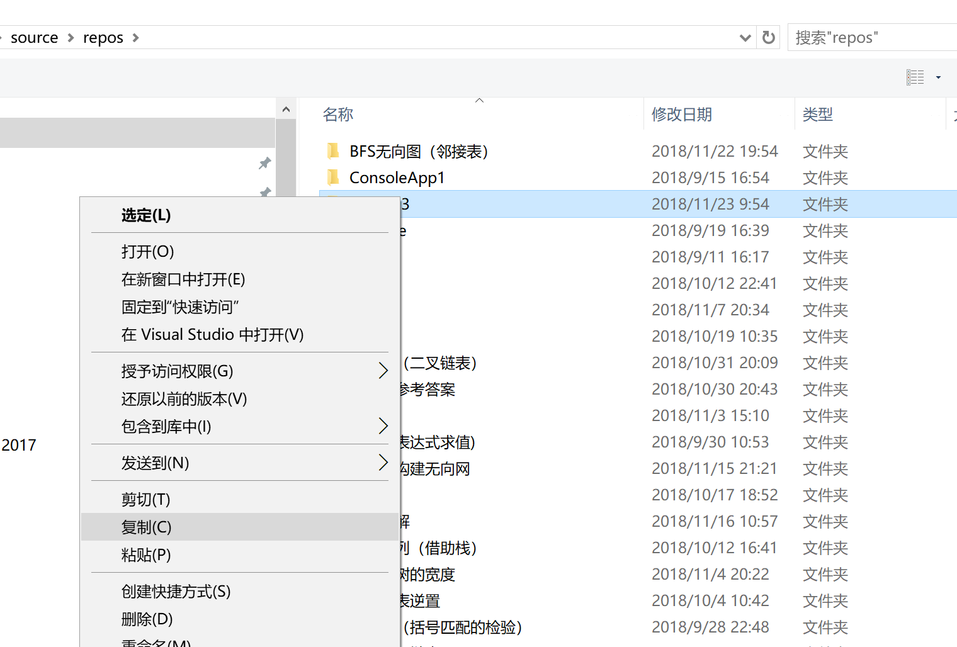The height and width of the screenshot is (647, 957).
Task: Click the row dated 2018/11/4 20:22
Action: [678, 575]
